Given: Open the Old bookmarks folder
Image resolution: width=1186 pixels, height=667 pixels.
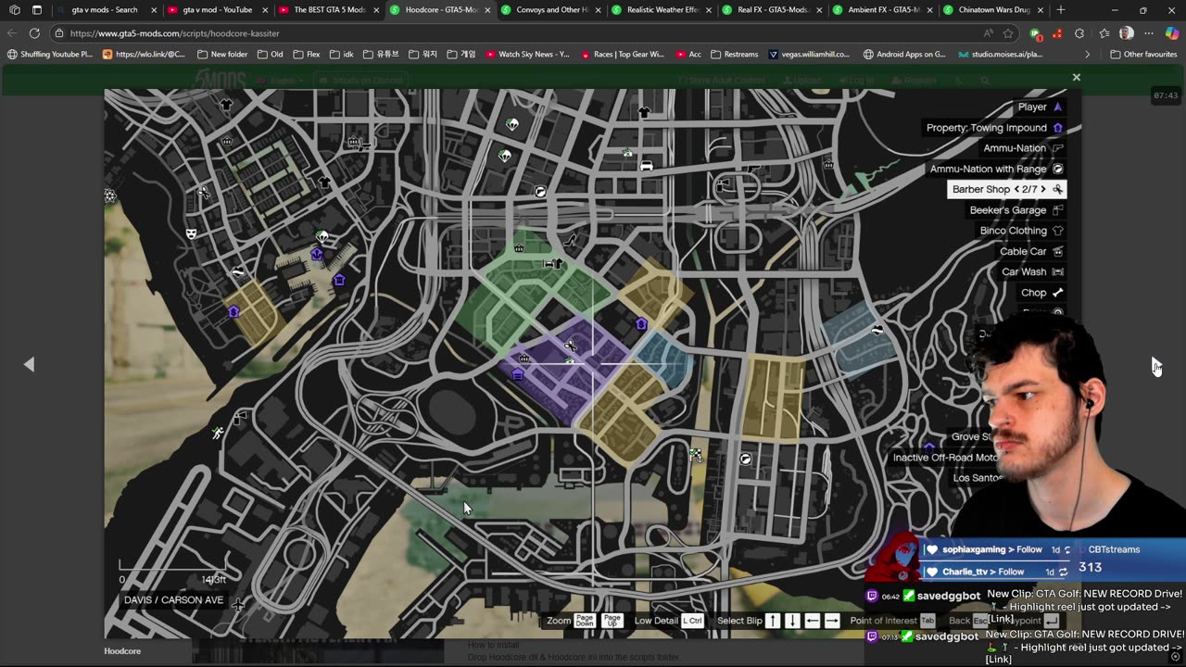Looking at the screenshot, I should click(x=270, y=55).
